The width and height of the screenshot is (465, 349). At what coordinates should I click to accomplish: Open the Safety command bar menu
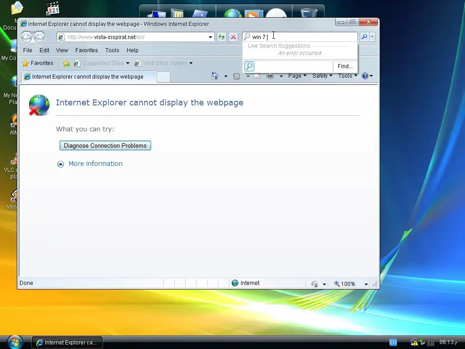(x=322, y=76)
